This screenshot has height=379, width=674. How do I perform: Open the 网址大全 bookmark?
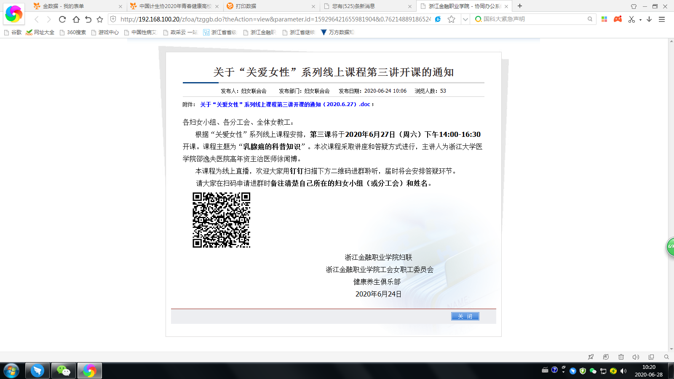tap(40, 32)
